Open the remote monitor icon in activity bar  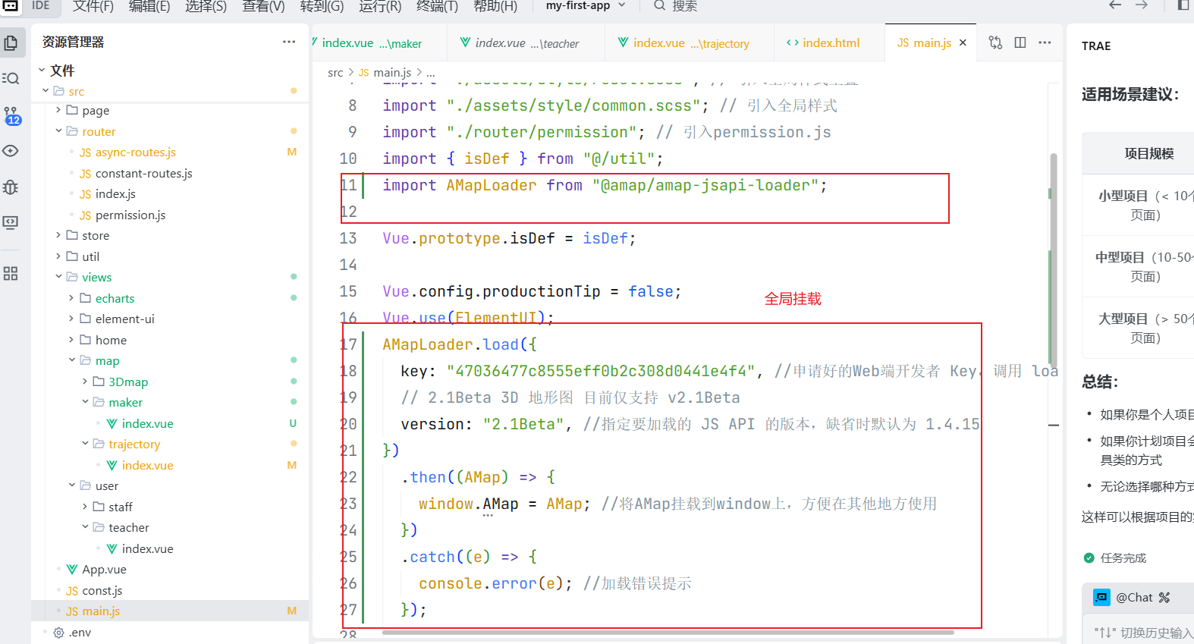pyautogui.click(x=11, y=222)
